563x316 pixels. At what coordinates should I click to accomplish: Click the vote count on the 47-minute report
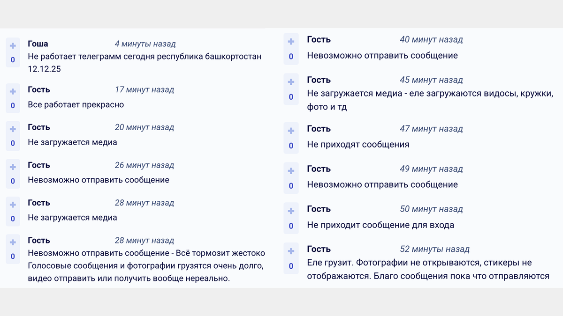pos(291,145)
